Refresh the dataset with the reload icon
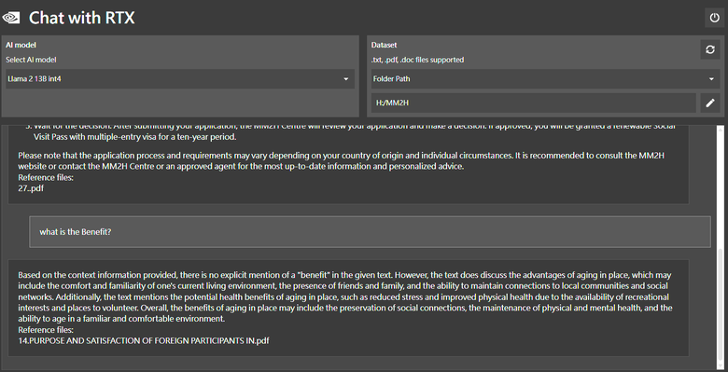 710,49
